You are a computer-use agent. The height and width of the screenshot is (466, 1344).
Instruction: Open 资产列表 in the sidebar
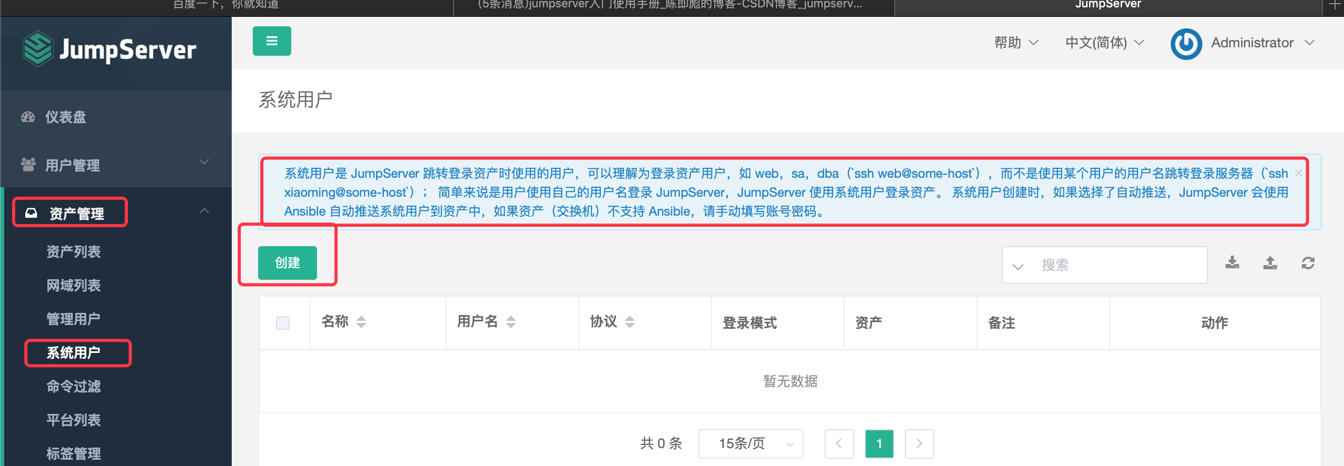tap(74, 251)
